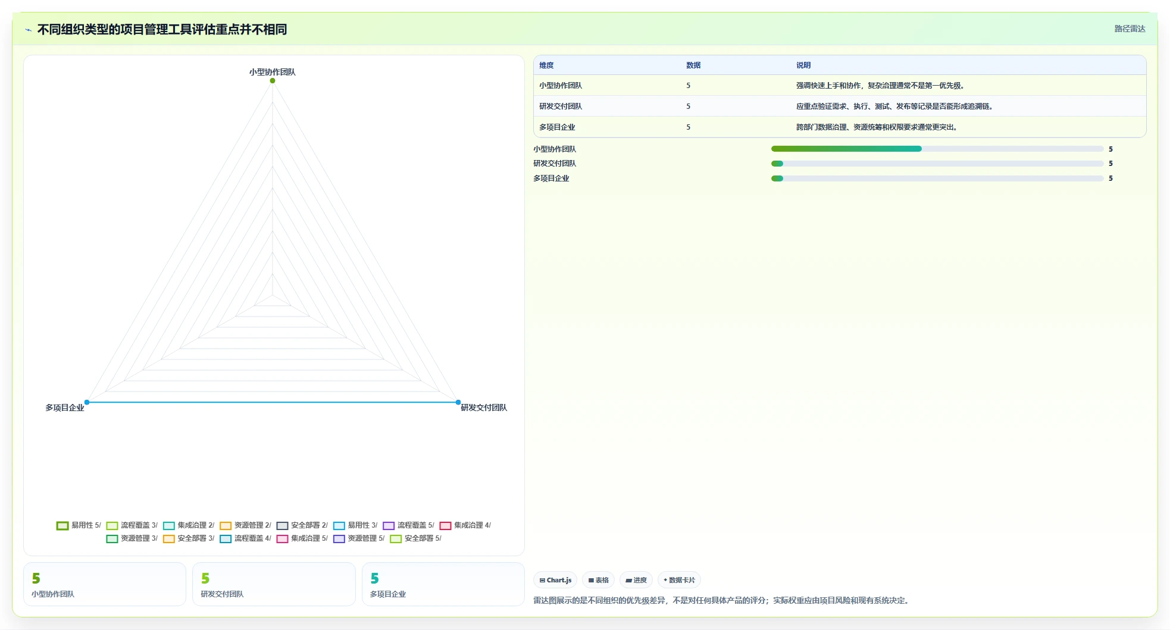Select the title 不同组织类型的项目管理工具评估重点并不相同
Screen dimensions: 1170x630
click(162, 29)
